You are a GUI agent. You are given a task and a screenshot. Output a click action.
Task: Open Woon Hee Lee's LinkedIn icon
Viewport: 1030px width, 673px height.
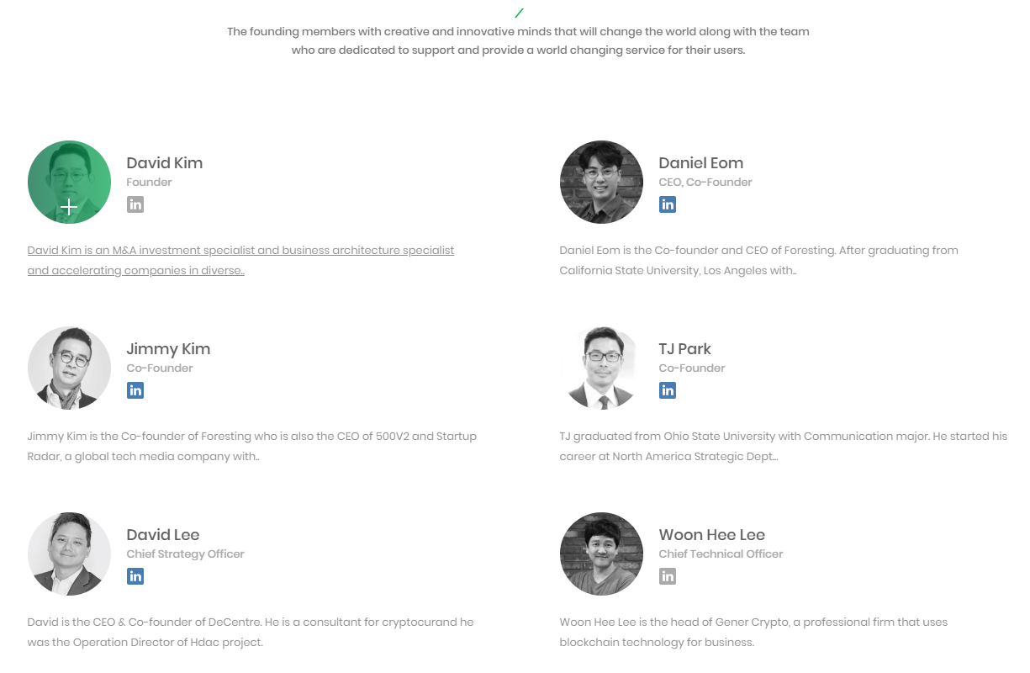point(668,576)
